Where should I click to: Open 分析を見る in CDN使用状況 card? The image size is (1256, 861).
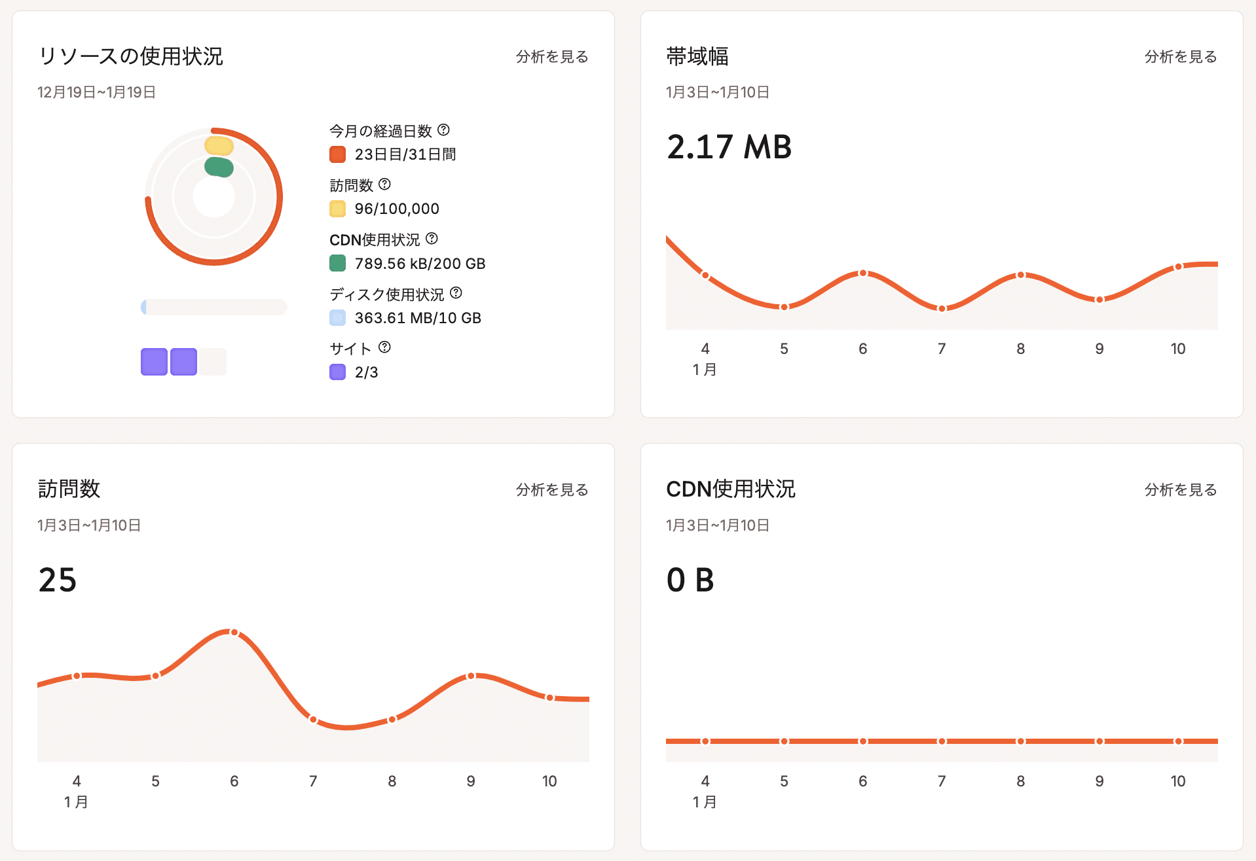coord(1181,490)
